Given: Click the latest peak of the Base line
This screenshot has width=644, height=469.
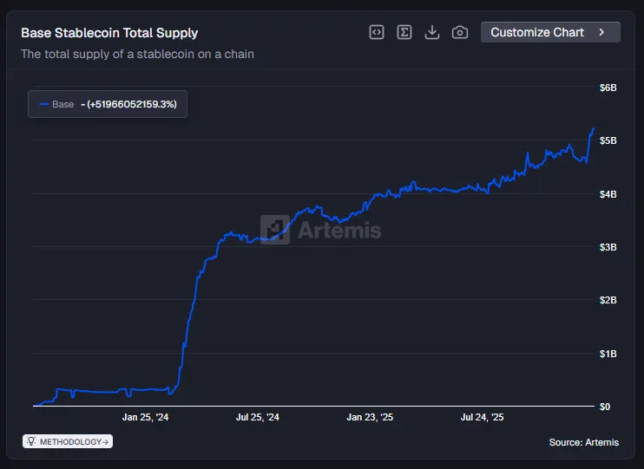Looking at the screenshot, I should [x=594, y=129].
